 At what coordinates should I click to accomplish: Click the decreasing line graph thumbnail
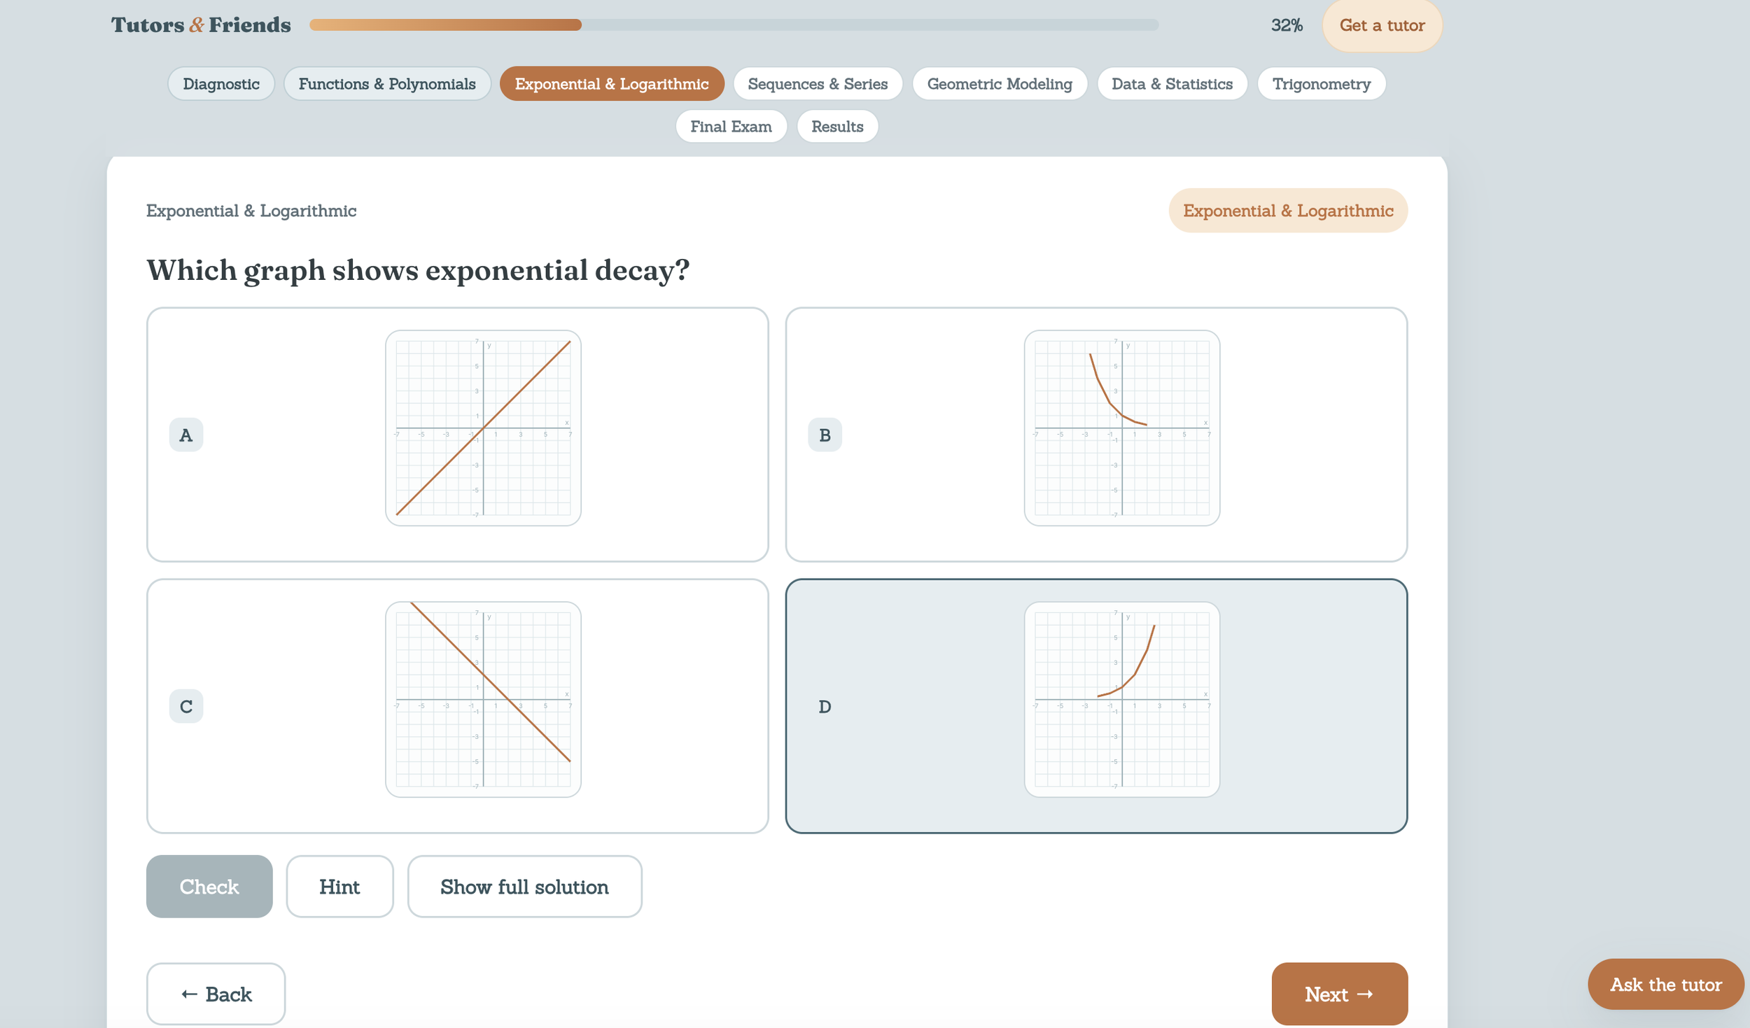coord(483,699)
